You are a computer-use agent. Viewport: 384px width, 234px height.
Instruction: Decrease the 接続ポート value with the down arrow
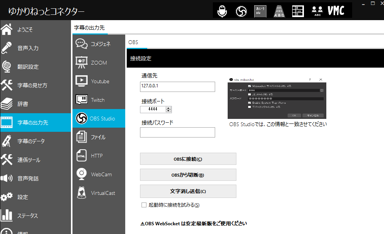[x=168, y=111]
